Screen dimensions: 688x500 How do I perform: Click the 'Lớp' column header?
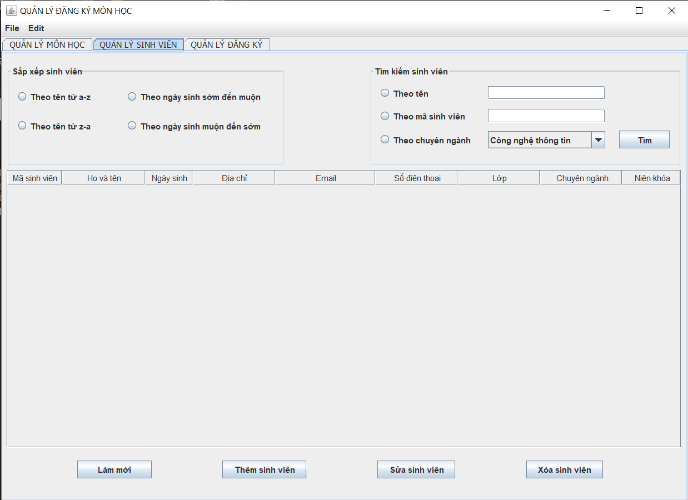[499, 178]
